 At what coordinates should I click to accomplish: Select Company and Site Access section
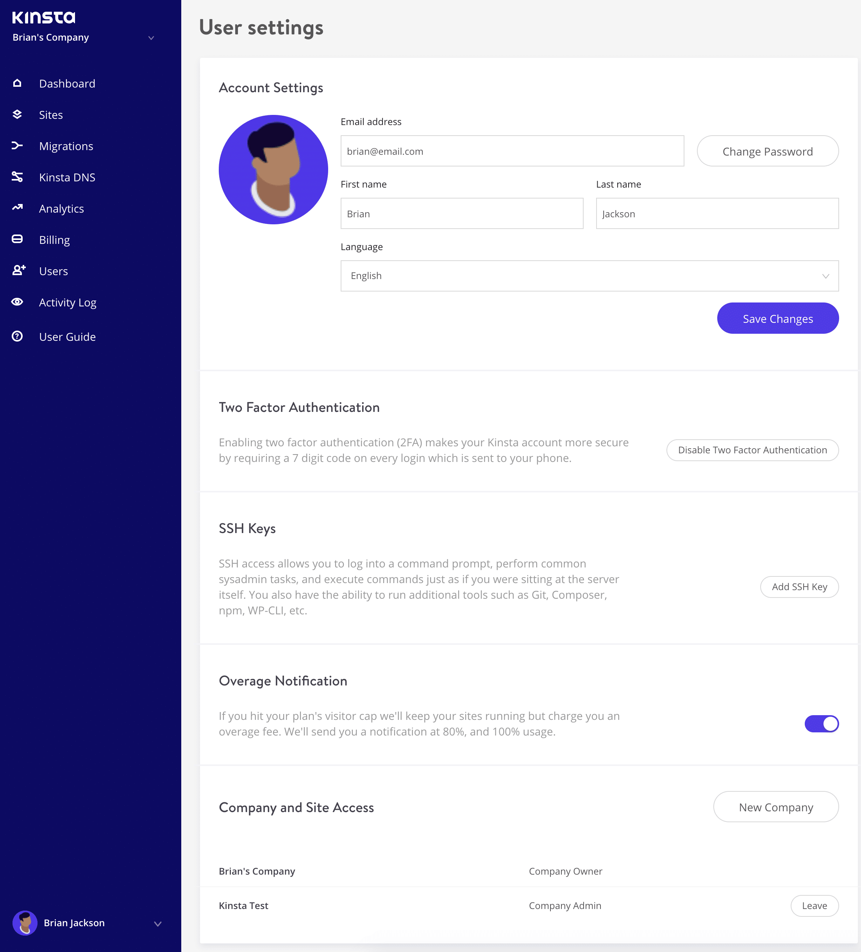pyautogui.click(x=297, y=806)
